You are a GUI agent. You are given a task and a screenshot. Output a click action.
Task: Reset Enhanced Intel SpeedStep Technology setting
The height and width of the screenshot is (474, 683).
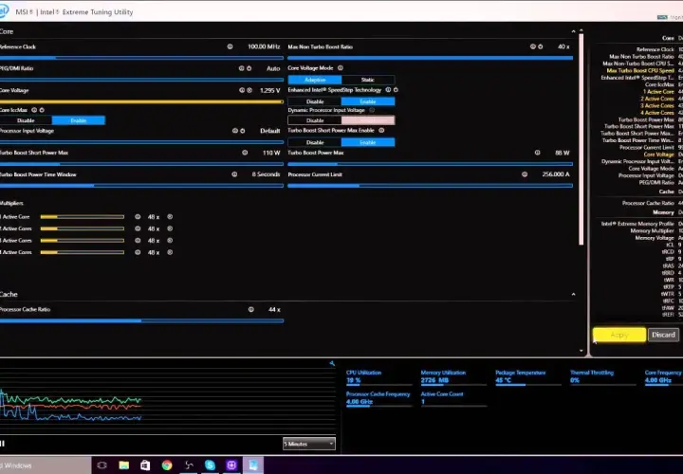(x=396, y=90)
